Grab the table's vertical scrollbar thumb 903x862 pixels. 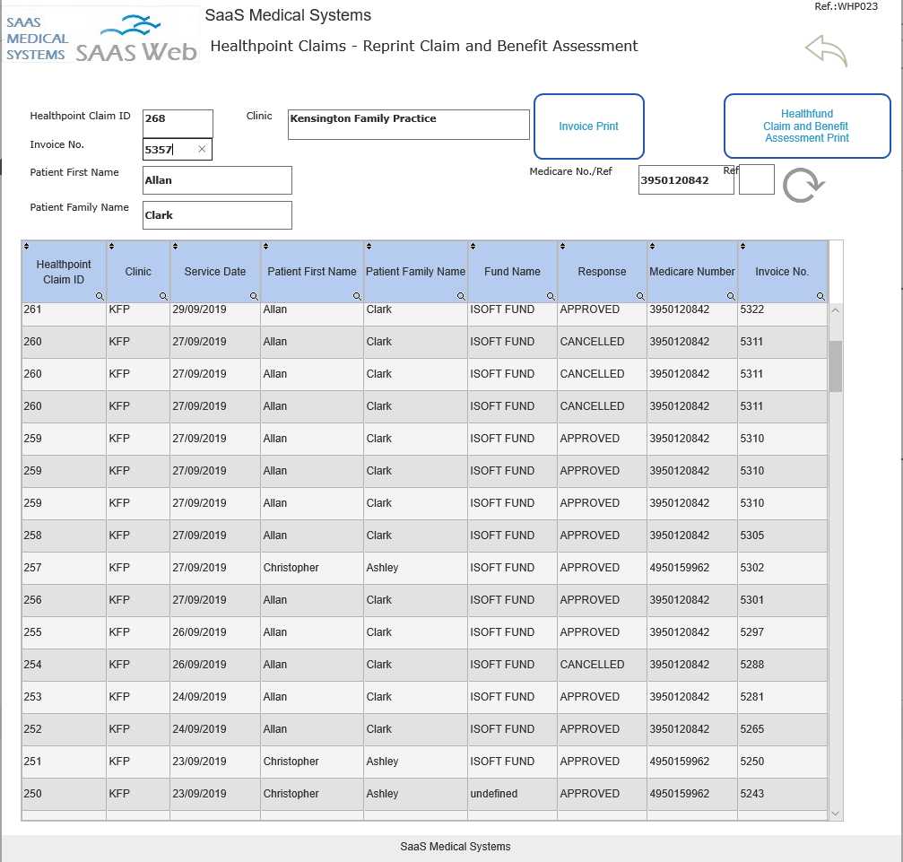[836, 367]
